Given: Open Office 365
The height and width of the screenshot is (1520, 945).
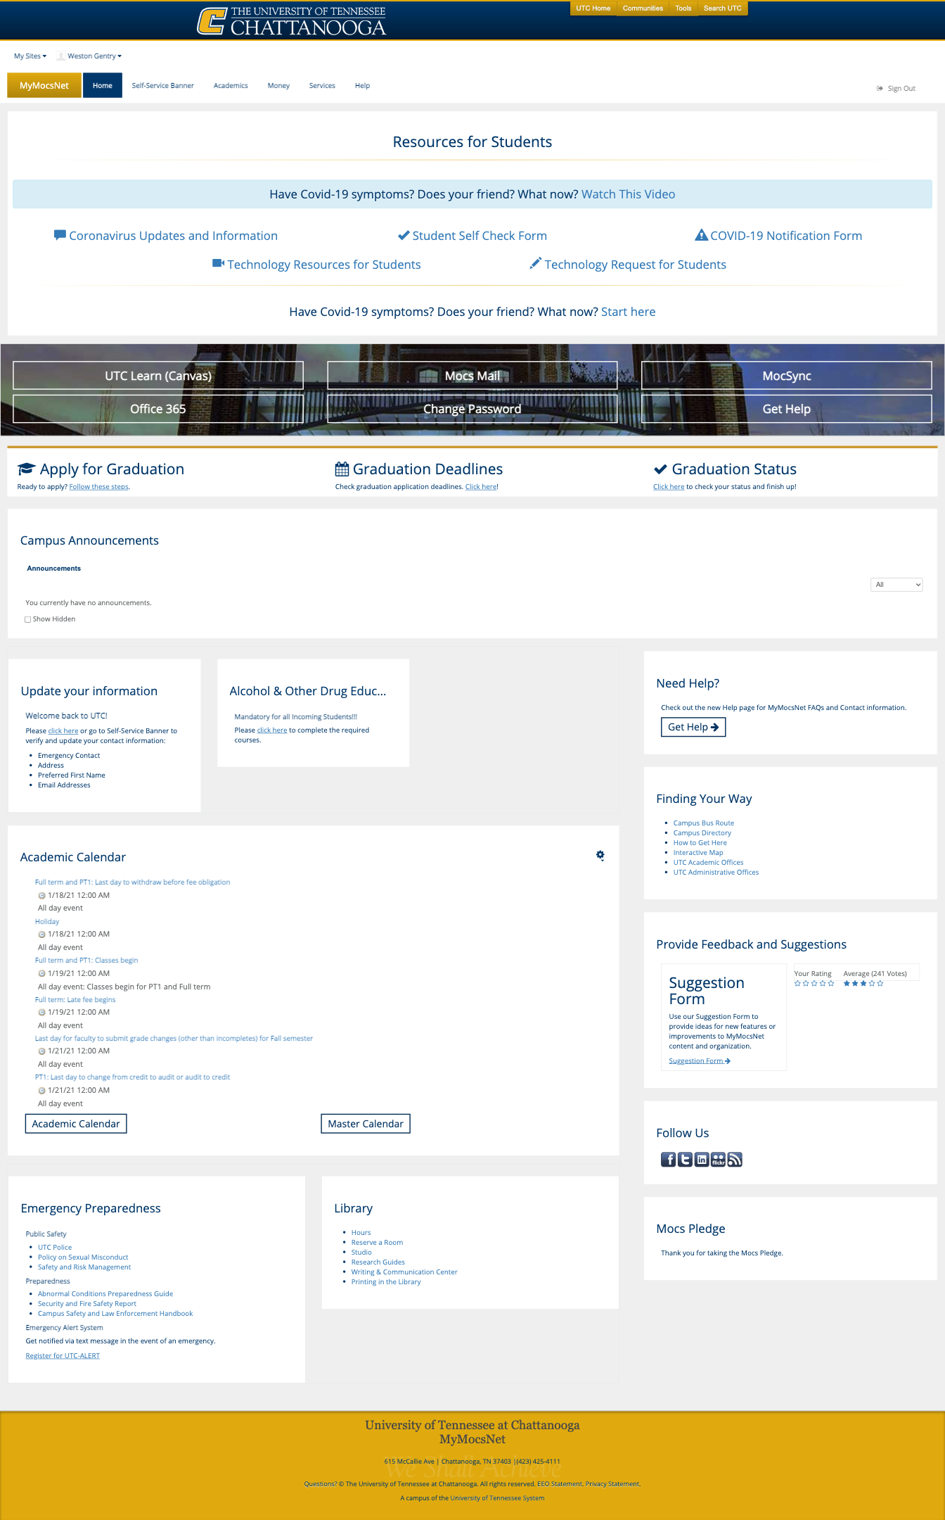Looking at the screenshot, I should (x=158, y=409).
